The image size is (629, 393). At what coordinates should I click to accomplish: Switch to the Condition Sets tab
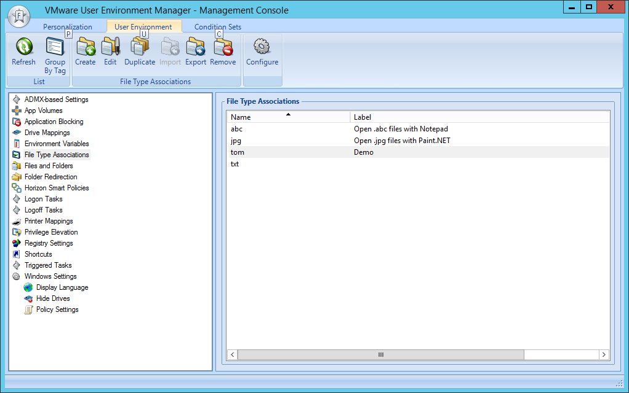(218, 27)
